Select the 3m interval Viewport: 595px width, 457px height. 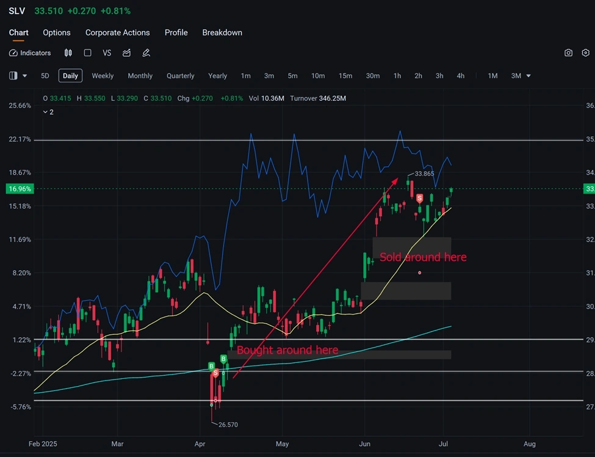pos(269,76)
